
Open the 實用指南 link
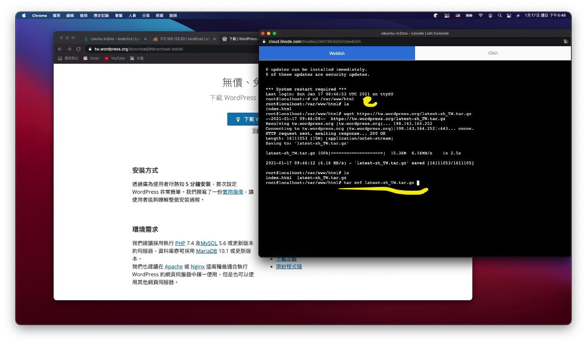pyautogui.click(x=233, y=192)
